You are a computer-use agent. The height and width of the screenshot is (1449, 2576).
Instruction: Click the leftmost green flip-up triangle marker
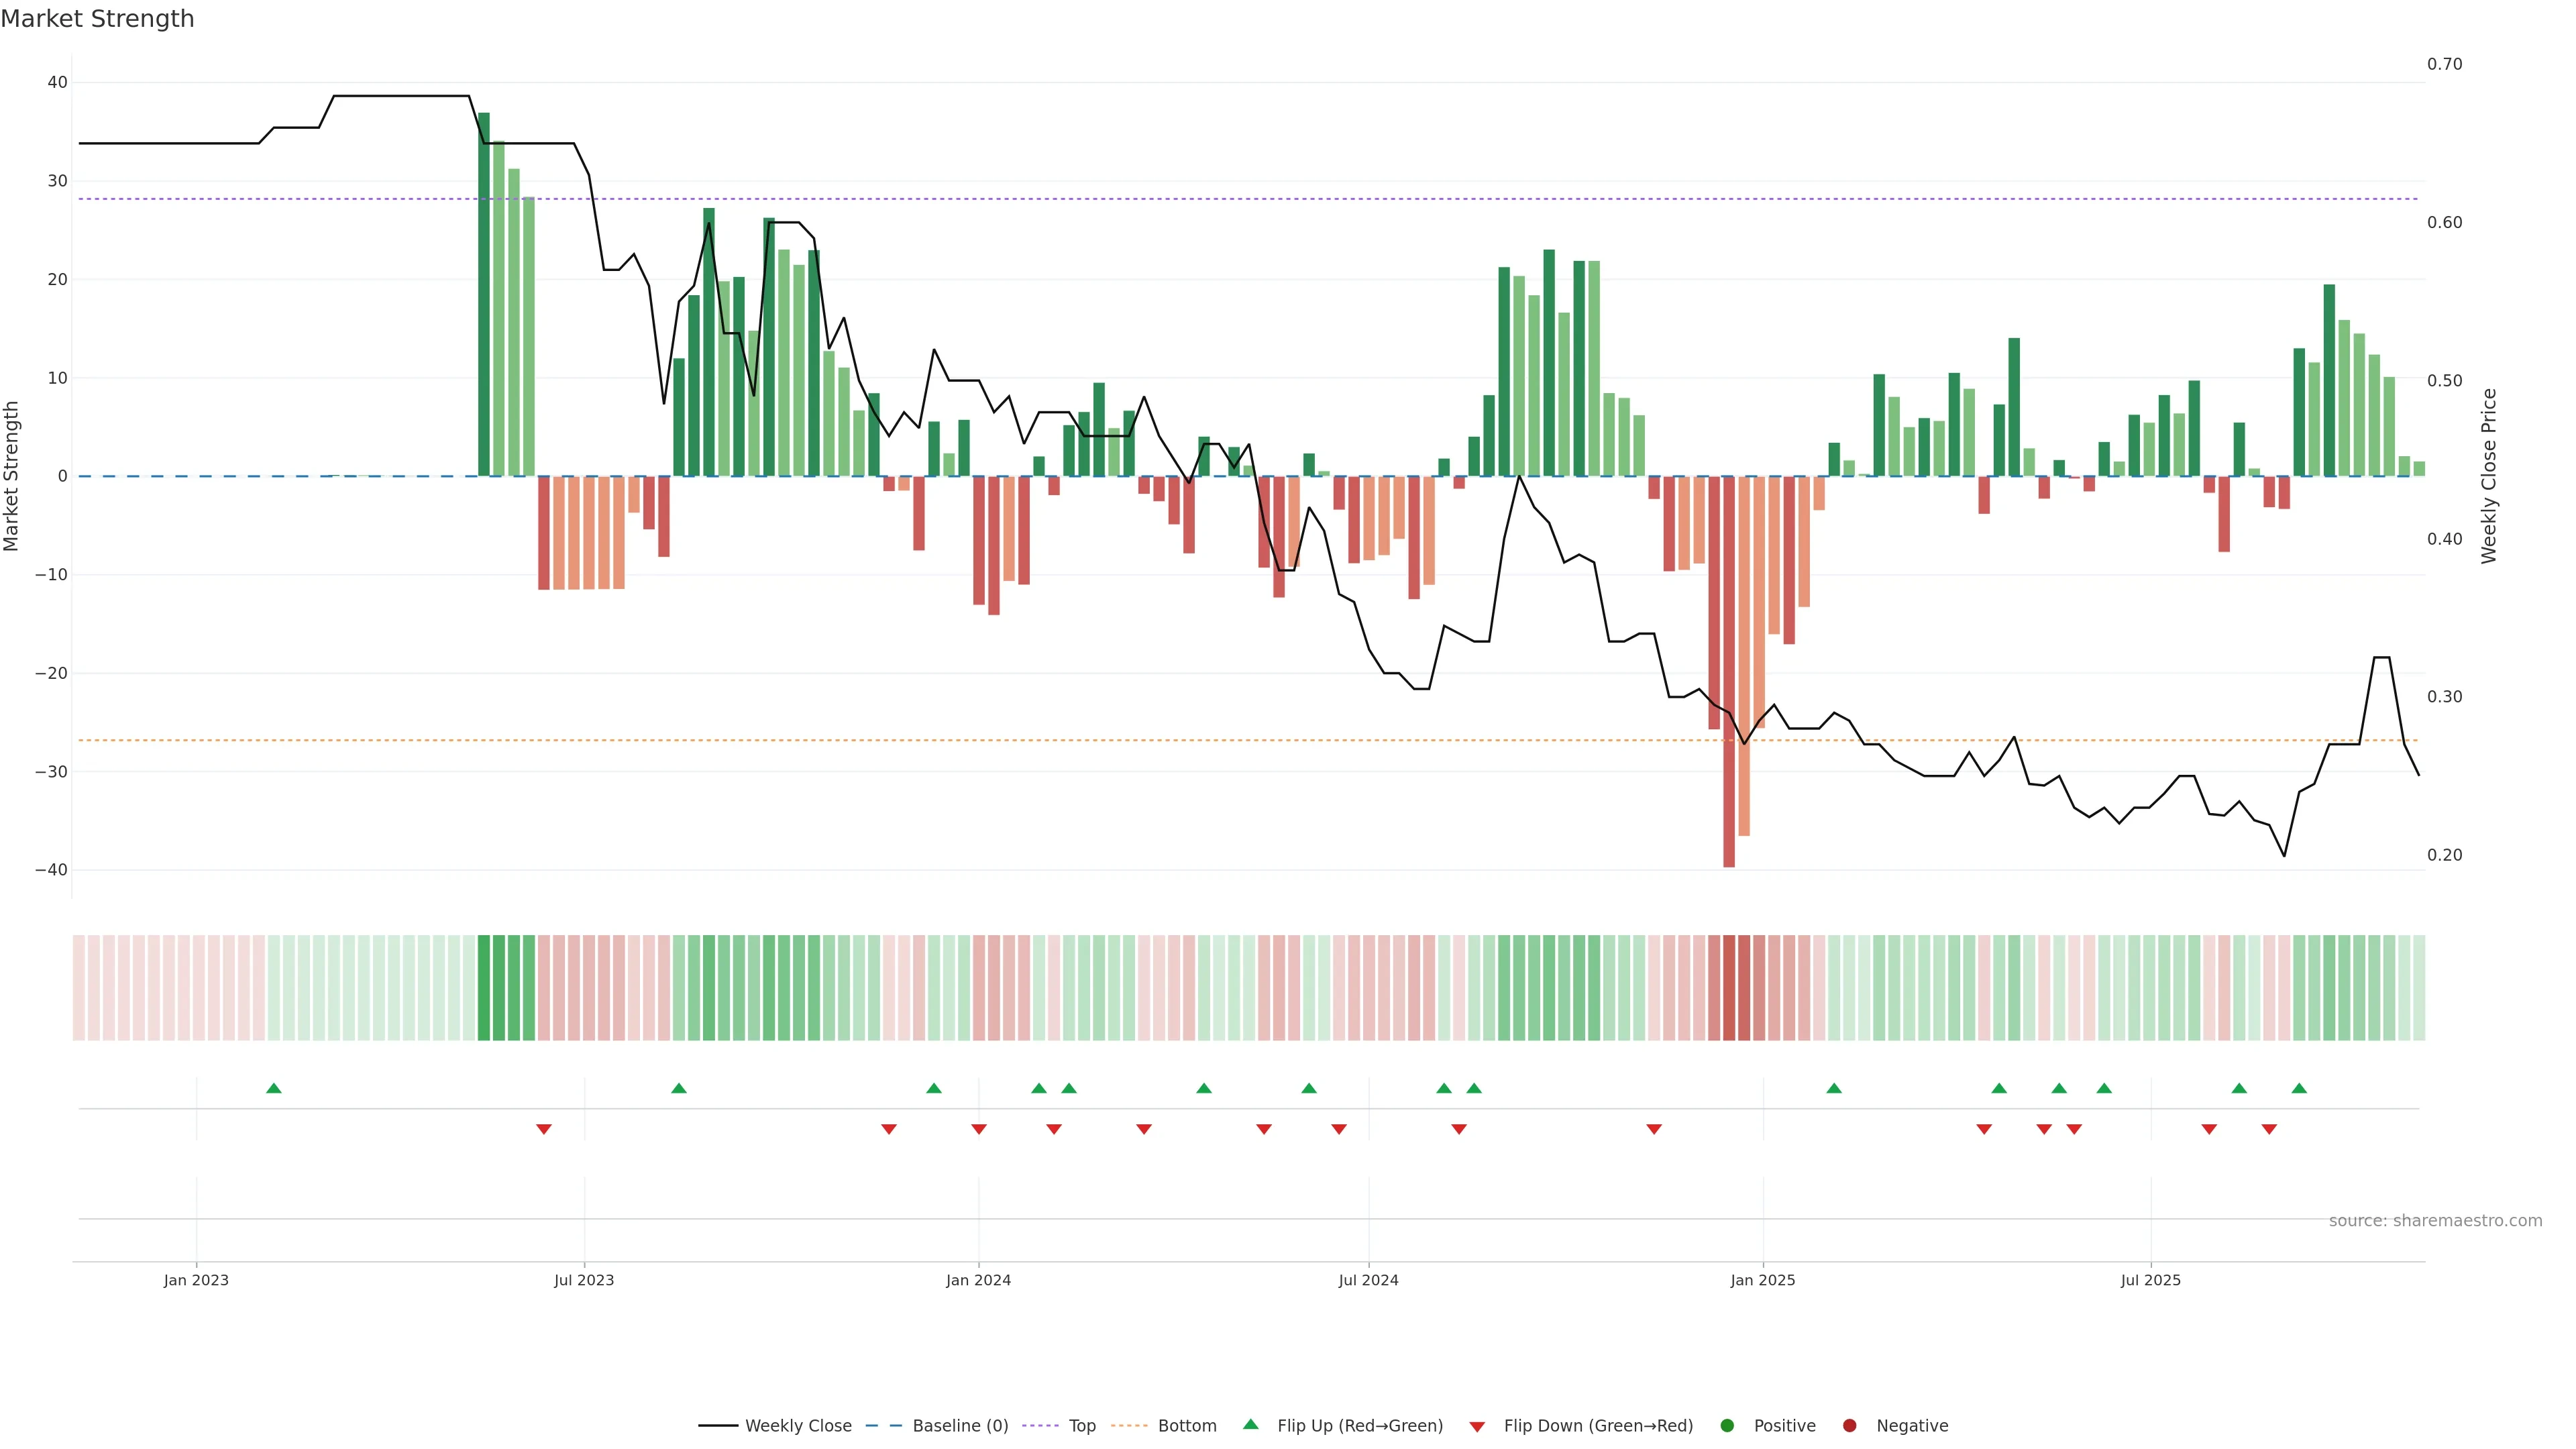point(274,1088)
